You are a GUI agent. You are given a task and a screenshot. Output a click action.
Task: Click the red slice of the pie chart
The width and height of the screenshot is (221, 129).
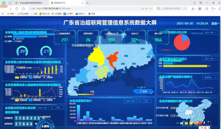[181, 44]
